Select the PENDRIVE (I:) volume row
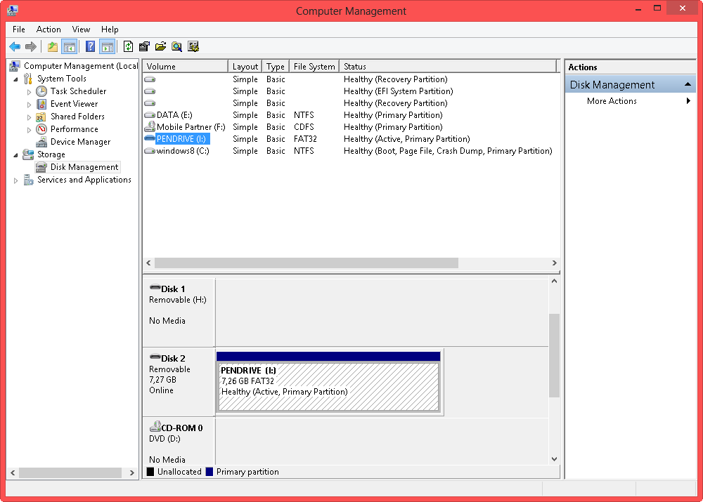This screenshot has width=703, height=502. (x=349, y=139)
